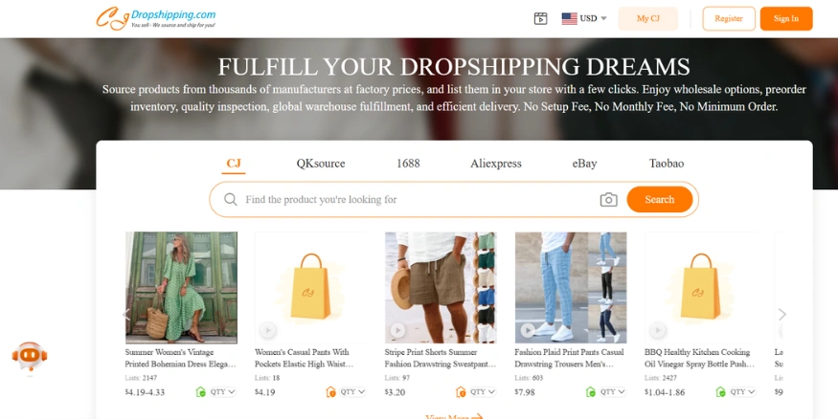The width and height of the screenshot is (838, 419).
Task: Switch to the Aliexpress tab
Action: coord(496,164)
